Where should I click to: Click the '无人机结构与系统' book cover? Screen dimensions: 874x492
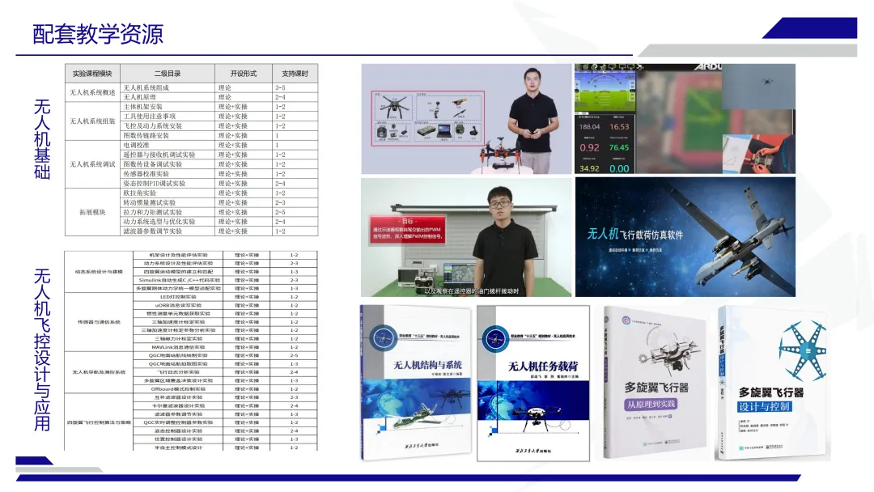(417, 383)
